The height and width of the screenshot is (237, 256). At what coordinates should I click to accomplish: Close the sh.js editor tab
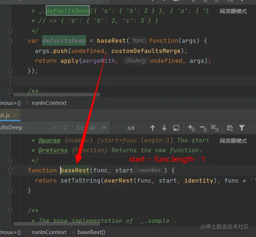pyautogui.click(x=15, y=115)
